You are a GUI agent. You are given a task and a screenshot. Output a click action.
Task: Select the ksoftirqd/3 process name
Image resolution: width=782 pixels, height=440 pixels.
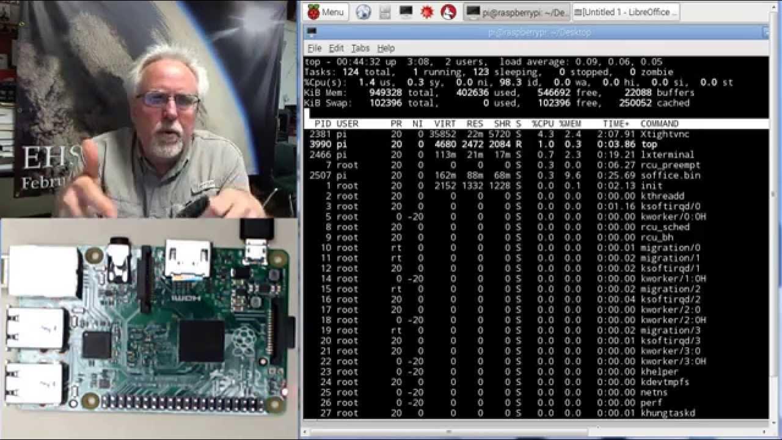click(670, 340)
